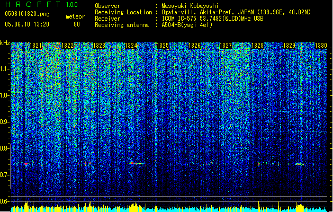333x212 pixels.
Task: Click the meteor echo just after 1329
Action: [299, 164]
